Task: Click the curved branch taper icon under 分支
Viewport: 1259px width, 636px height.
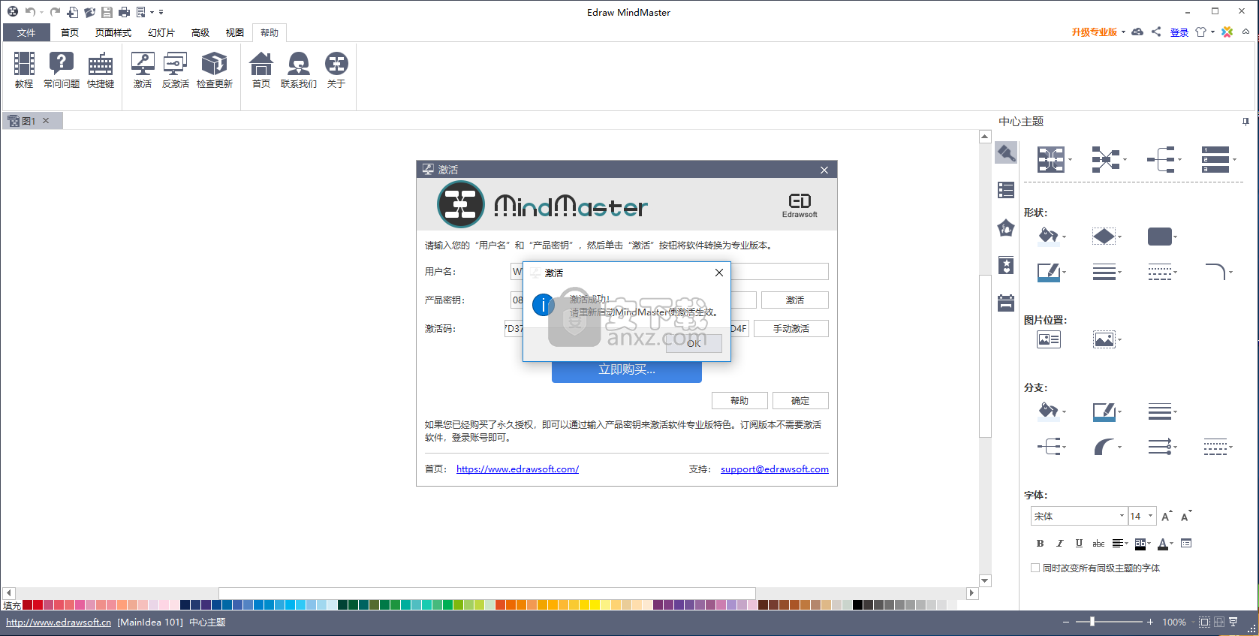Action: [x=1104, y=448]
